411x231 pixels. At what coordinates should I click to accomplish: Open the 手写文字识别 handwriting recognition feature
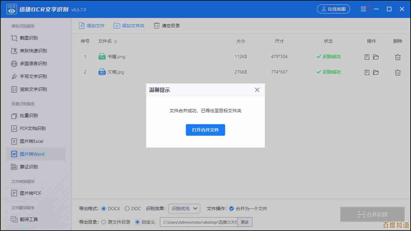31,76
